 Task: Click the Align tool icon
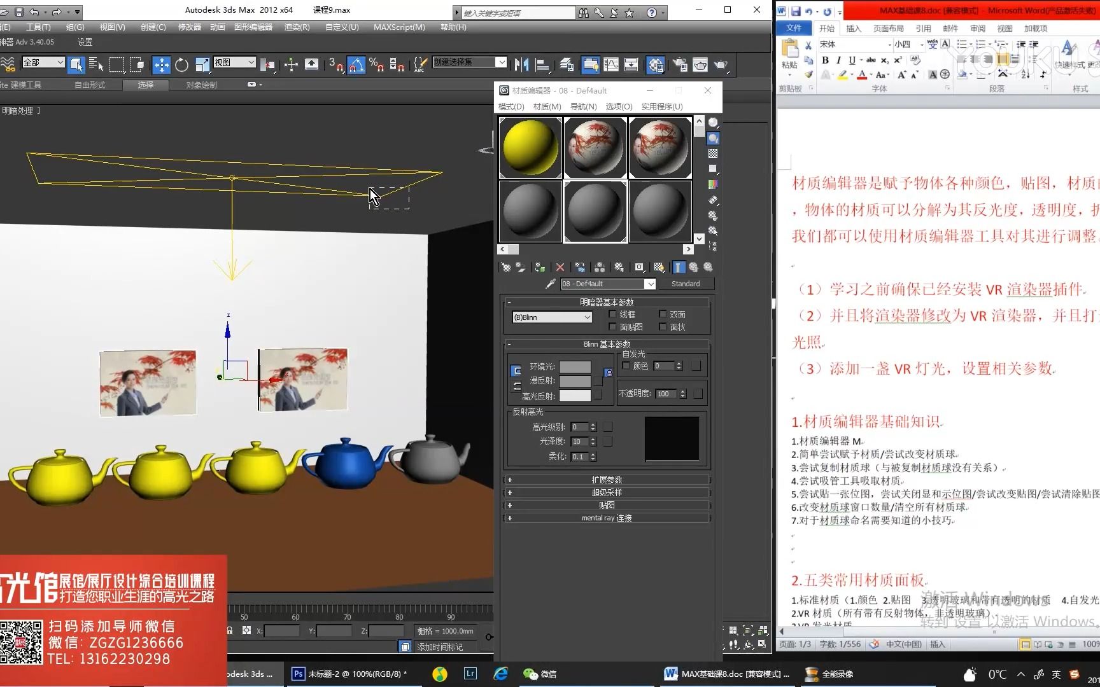(x=542, y=65)
